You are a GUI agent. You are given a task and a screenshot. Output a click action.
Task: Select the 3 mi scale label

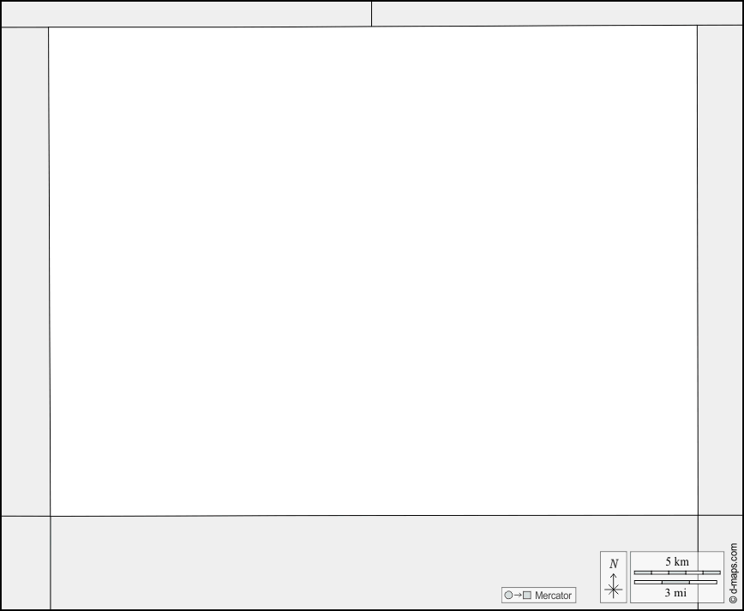click(675, 592)
